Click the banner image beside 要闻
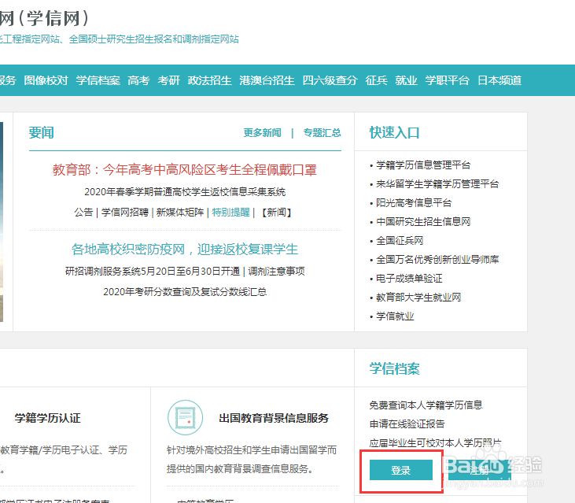Screen dimensions: 575x503 pos(2,222)
